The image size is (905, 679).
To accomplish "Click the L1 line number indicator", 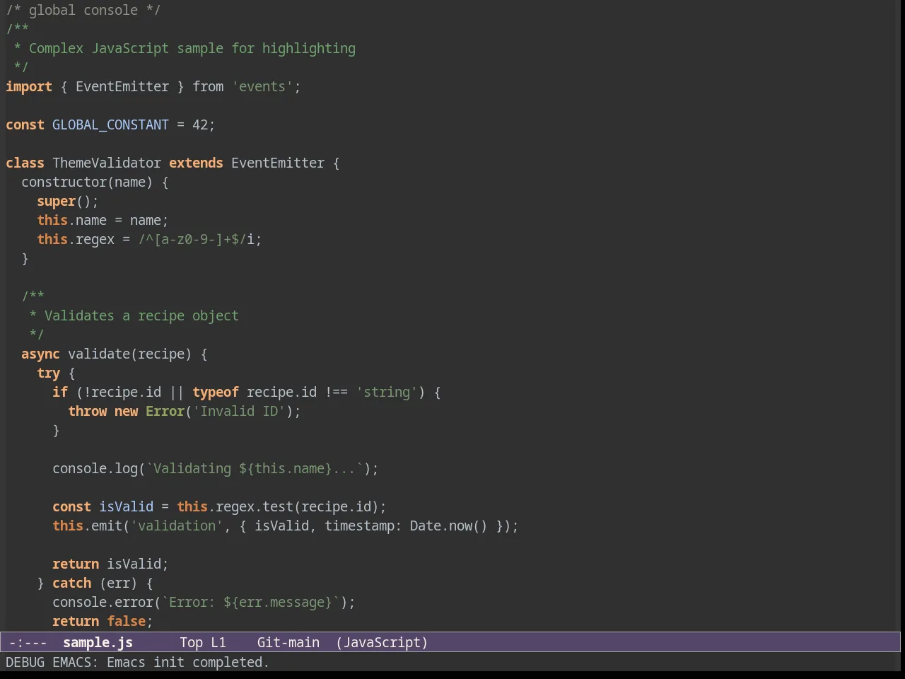I will coord(218,642).
